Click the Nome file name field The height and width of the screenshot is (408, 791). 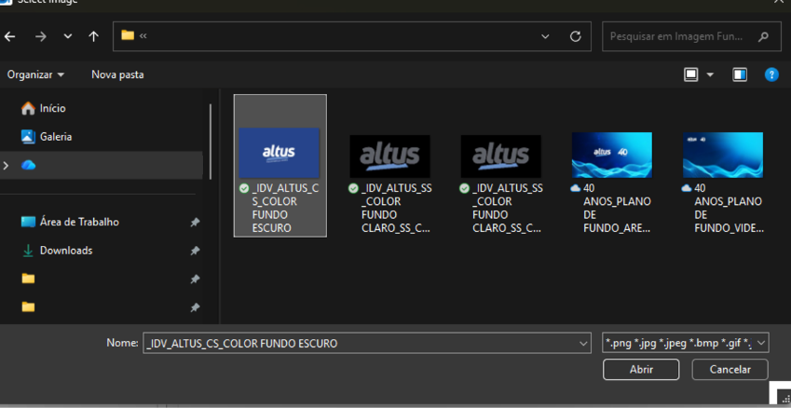pyautogui.click(x=367, y=344)
